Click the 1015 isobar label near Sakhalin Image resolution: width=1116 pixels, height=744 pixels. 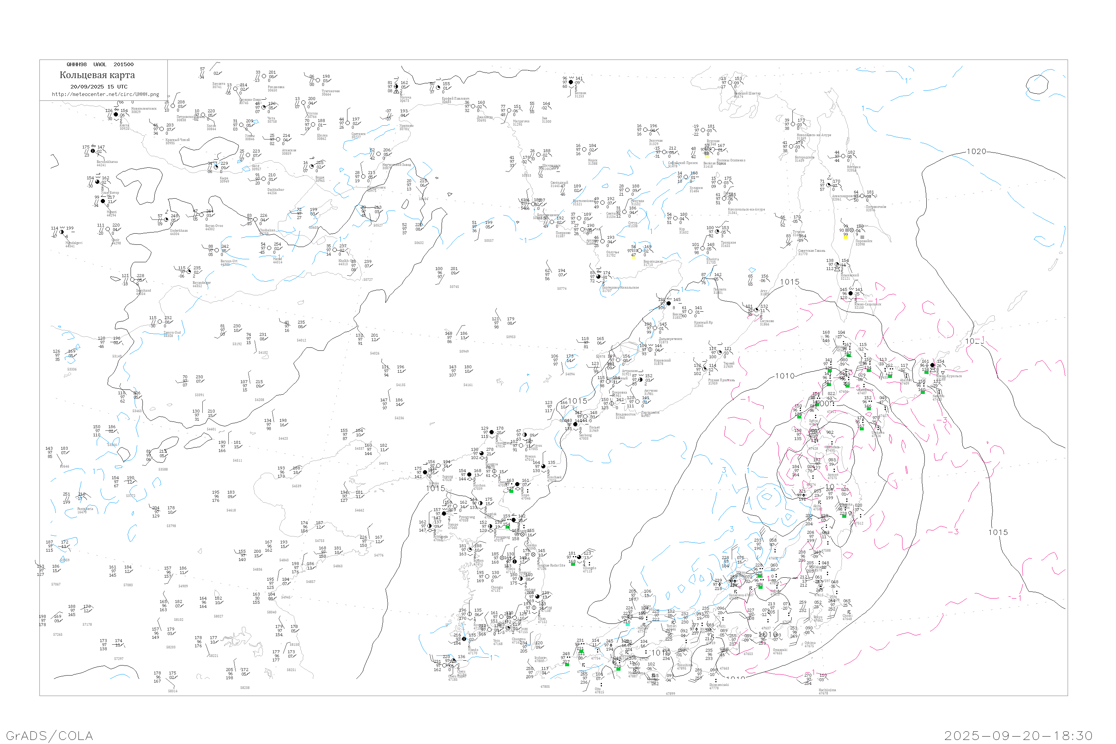click(789, 282)
